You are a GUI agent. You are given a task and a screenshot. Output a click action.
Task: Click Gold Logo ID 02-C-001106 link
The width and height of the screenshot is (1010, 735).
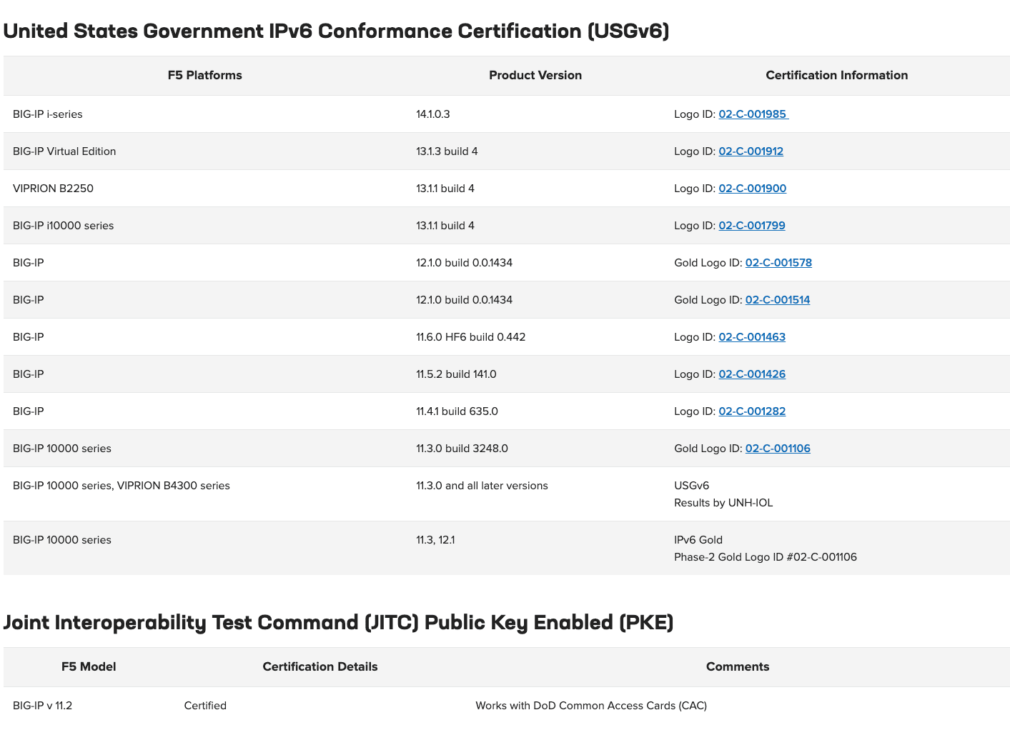[x=778, y=448]
